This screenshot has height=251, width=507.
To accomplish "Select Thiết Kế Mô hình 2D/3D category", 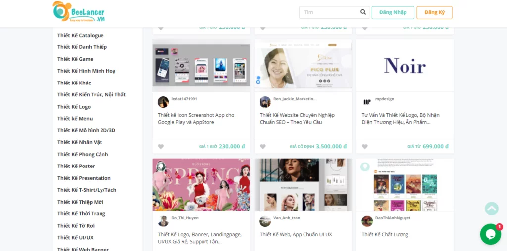I will (x=86, y=130).
